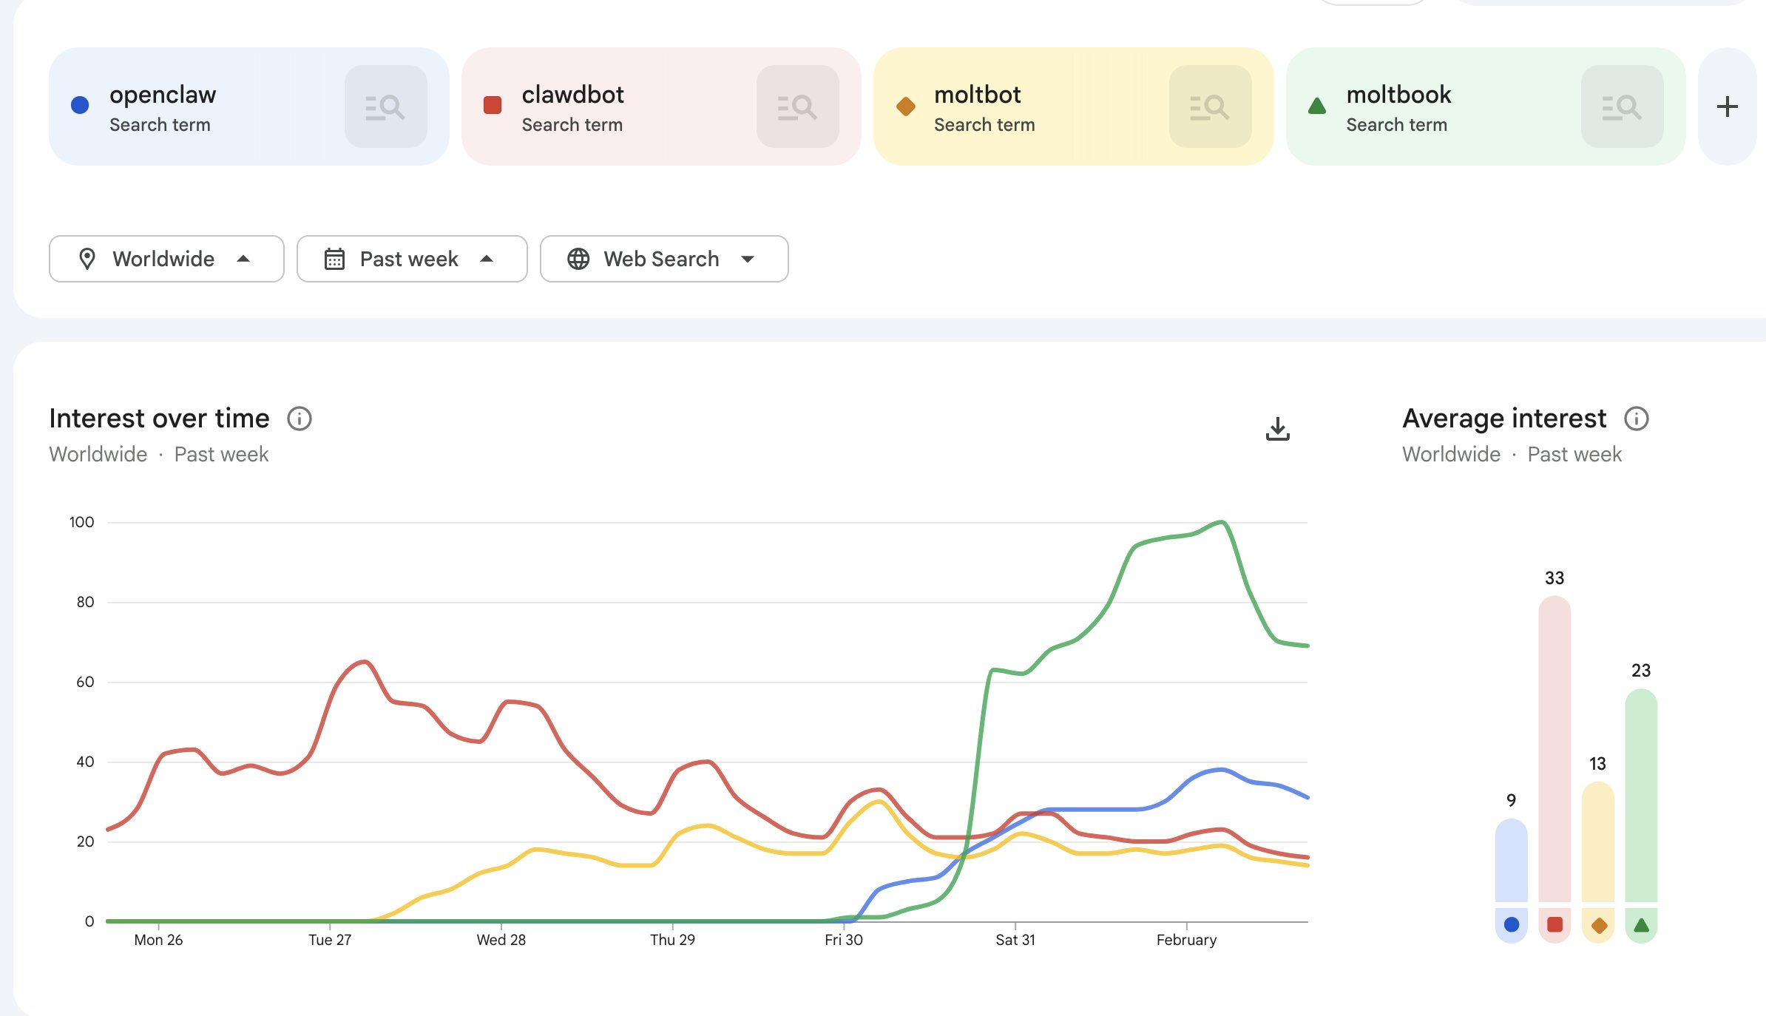The height and width of the screenshot is (1016, 1766).
Task: Click the green line peak at 100
Action: [1222, 522]
